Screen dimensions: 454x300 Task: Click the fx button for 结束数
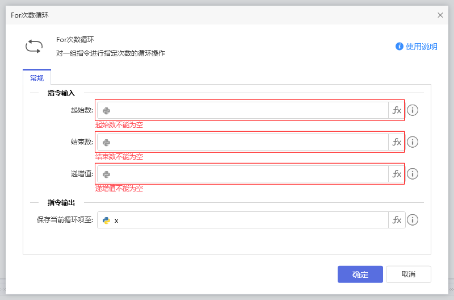397,142
